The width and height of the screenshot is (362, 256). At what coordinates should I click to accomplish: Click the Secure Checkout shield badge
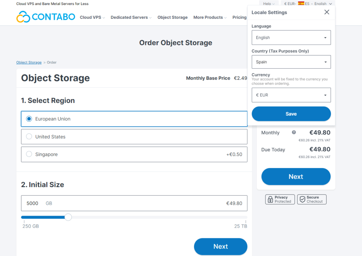tap(312, 199)
